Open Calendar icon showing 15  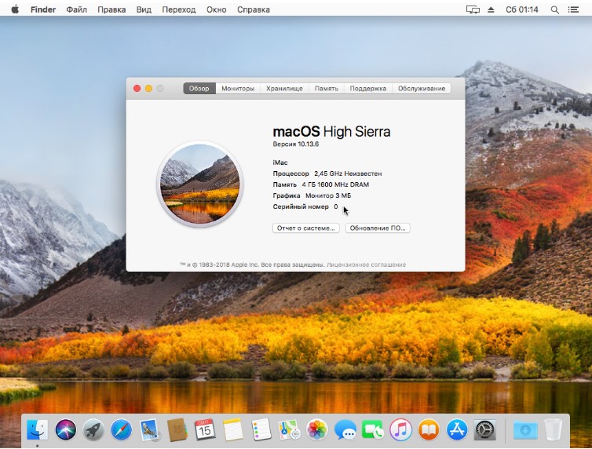tap(205, 429)
